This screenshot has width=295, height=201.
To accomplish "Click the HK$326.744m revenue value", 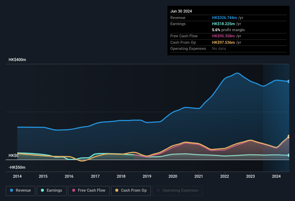I will (x=225, y=18).
